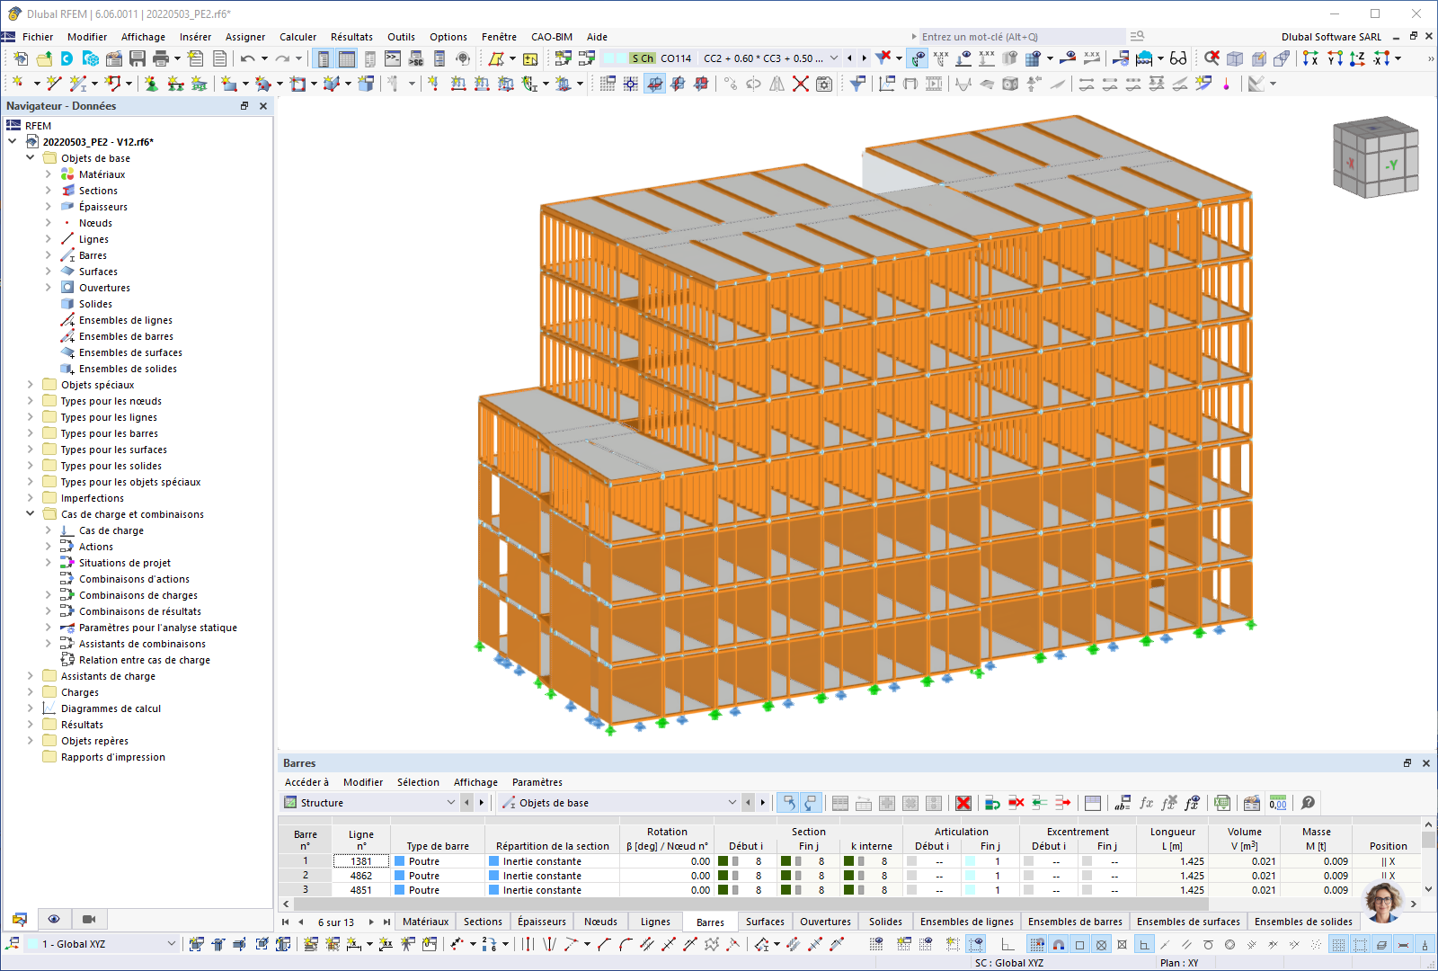
Task: Click the Sélection menu in the Barres panel
Action: [x=418, y=781]
